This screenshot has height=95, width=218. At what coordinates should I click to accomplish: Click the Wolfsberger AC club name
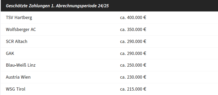[x=21, y=29]
